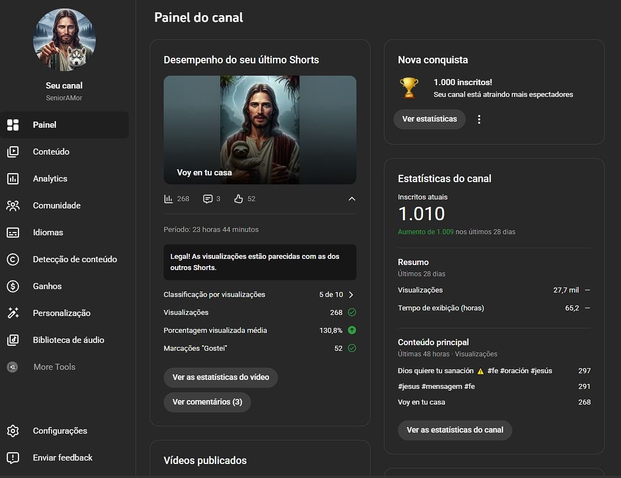The height and width of the screenshot is (478, 621).
Task: Navigate to Ganhos section
Action: pyautogui.click(x=64, y=286)
